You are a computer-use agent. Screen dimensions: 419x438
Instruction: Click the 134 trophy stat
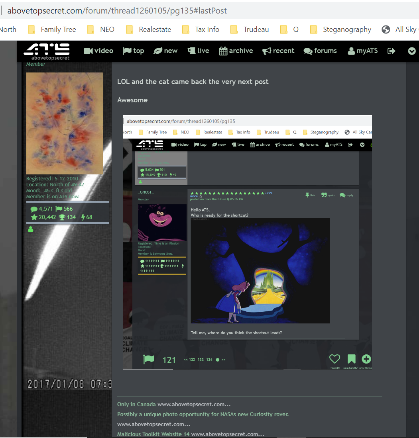(67, 217)
